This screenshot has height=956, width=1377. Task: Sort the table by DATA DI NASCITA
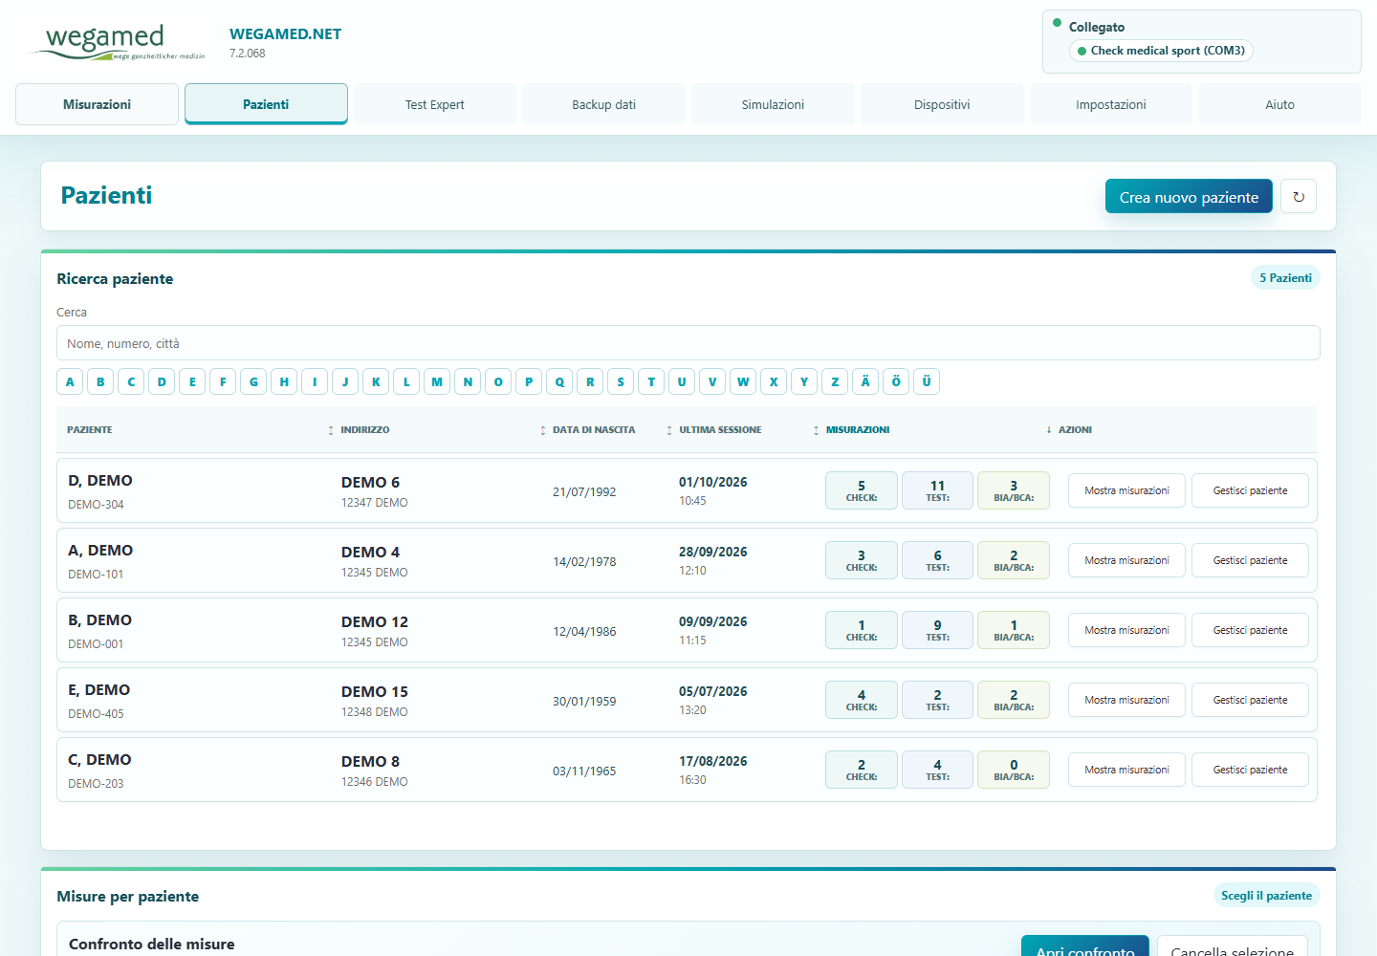click(x=593, y=430)
